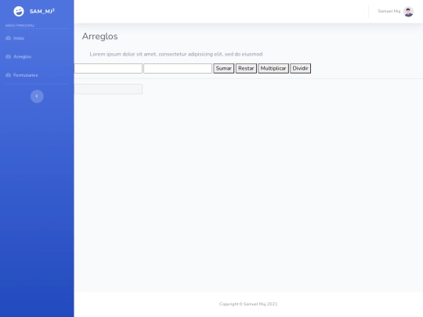The image size is (423, 317).
Task: Click the Sumar button
Action: tap(223, 68)
